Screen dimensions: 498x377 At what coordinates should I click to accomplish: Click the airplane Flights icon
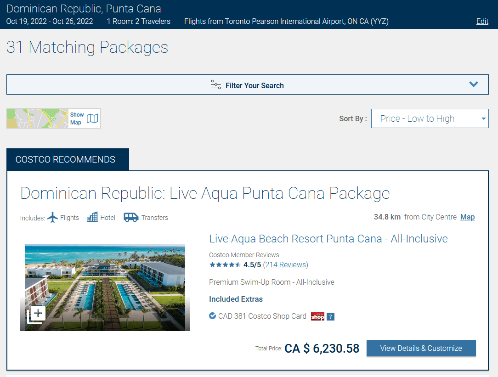(x=52, y=217)
